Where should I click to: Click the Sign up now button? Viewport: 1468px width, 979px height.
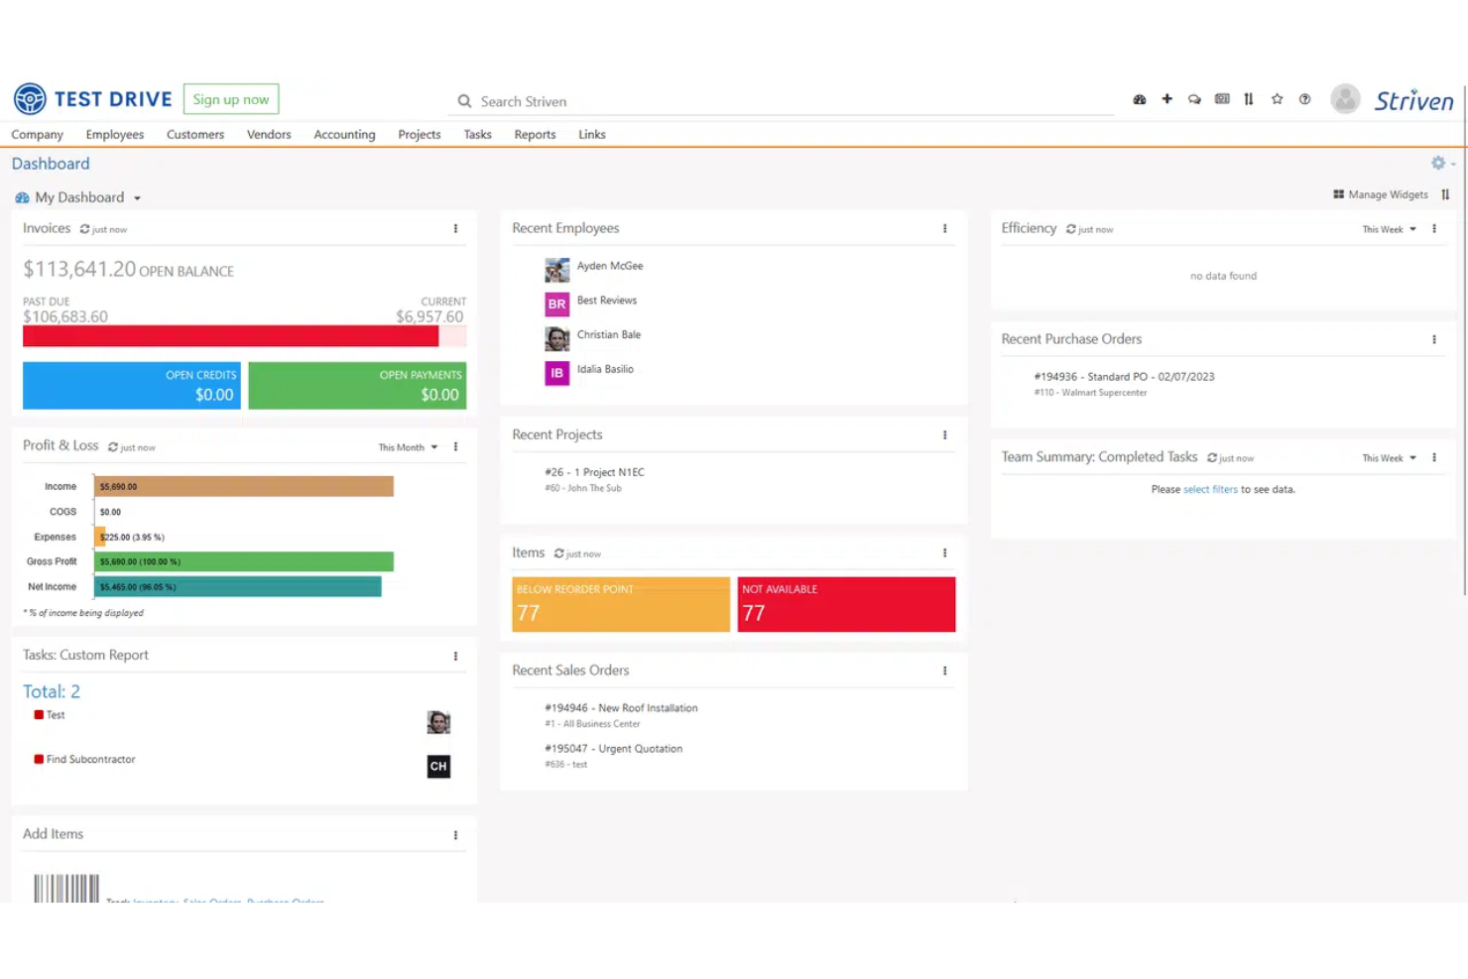pos(231,98)
